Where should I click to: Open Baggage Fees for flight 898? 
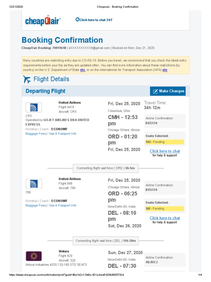(35, 205)
